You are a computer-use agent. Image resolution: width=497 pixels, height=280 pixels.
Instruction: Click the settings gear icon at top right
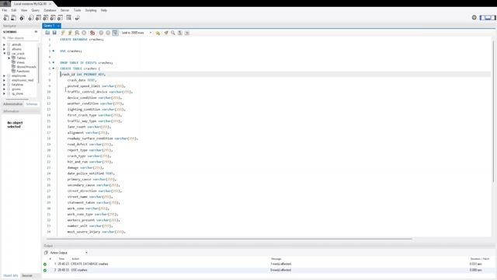point(474,17)
